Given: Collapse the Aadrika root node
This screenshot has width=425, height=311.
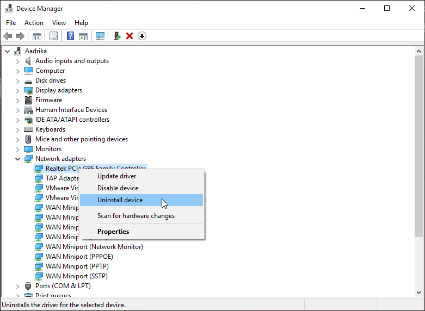Looking at the screenshot, I should [8, 51].
